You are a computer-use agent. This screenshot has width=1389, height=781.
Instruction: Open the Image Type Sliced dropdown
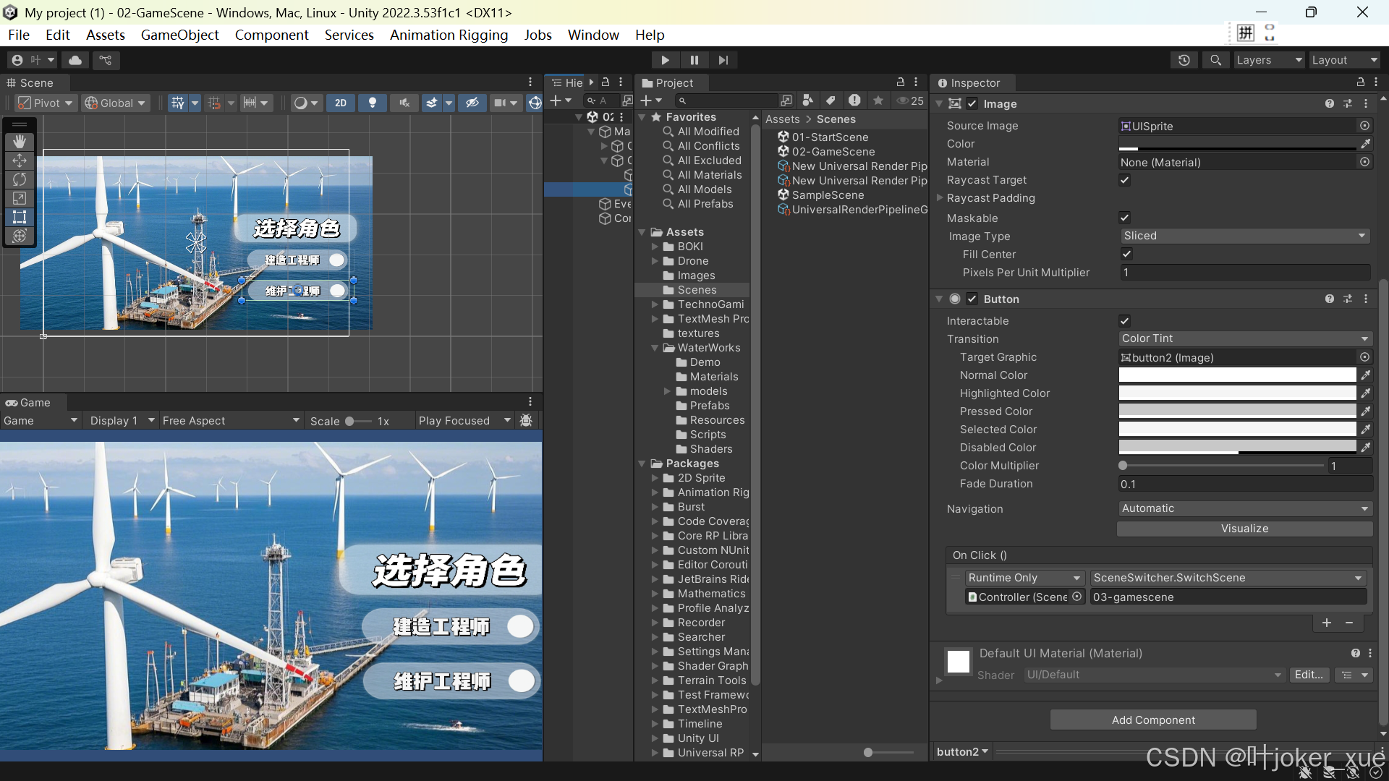1244,236
